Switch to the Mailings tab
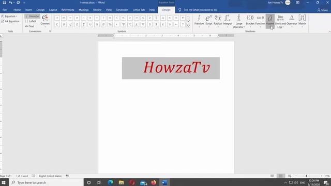This screenshot has width=331, height=186. (84, 10)
